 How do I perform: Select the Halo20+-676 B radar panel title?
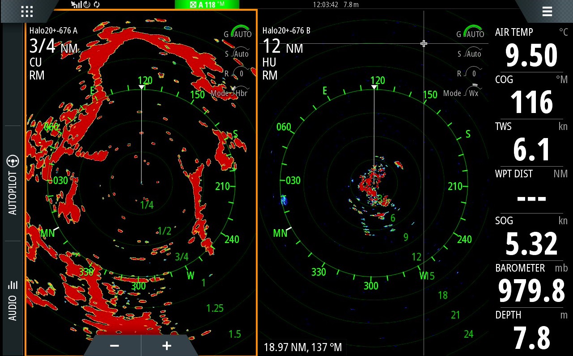pos(286,30)
